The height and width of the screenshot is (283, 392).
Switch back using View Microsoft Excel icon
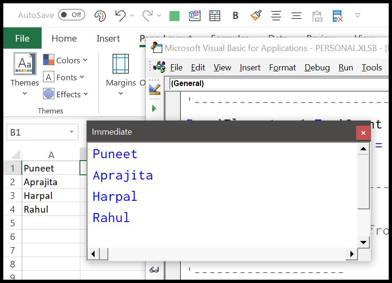[x=157, y=67]
